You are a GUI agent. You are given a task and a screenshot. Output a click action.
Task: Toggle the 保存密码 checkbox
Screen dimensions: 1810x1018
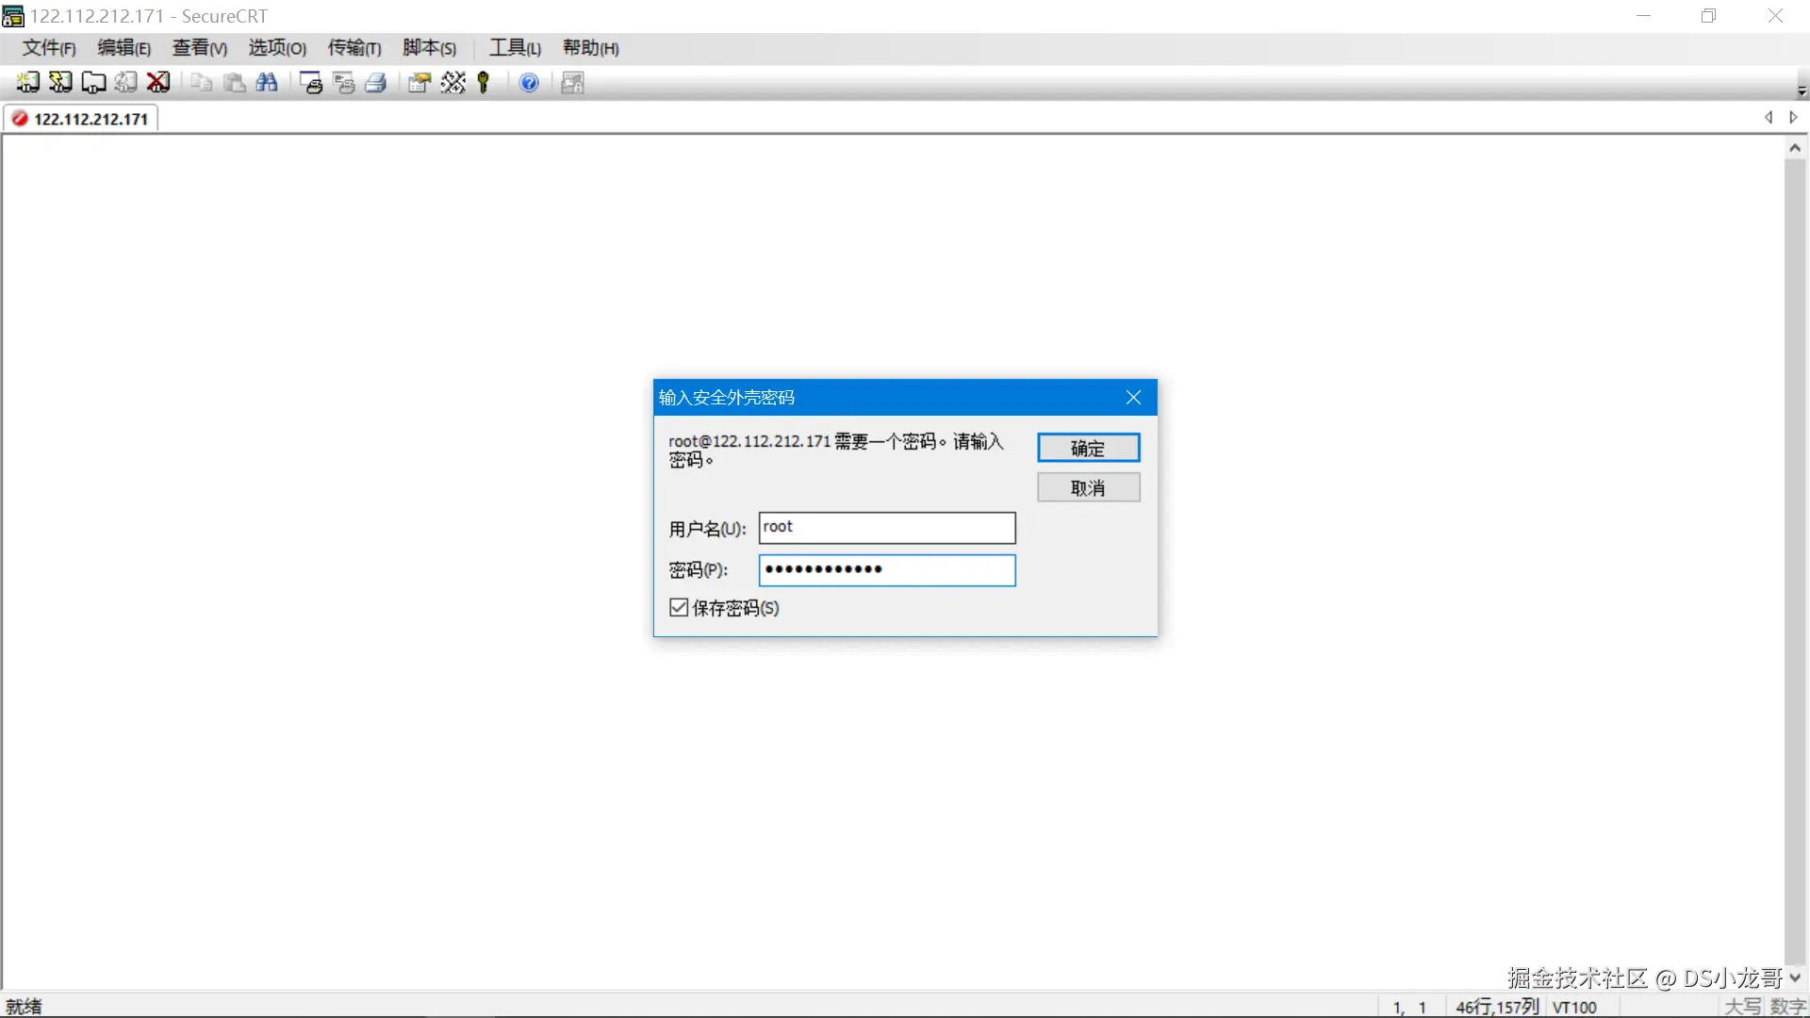(679, 608)
